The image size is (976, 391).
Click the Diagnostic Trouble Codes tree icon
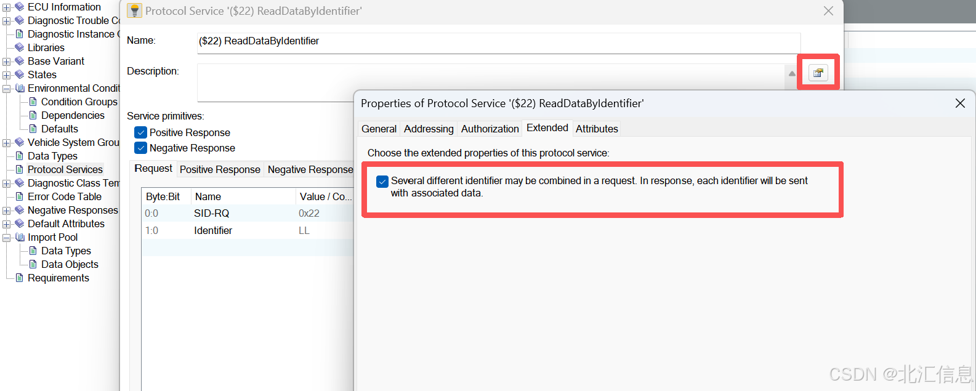pyautogui.click(x=20, y=20)
